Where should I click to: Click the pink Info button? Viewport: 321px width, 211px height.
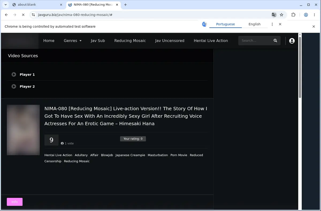(x=15, y=202)
